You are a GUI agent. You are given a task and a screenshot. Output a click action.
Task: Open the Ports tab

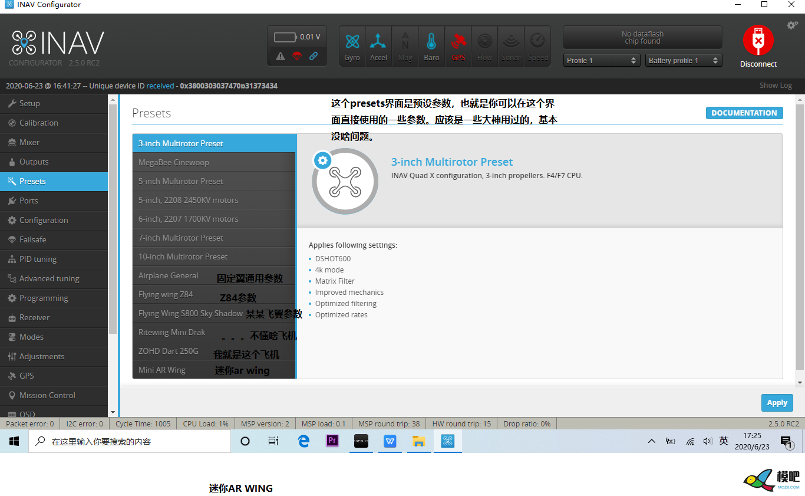click(x=54, y=201)
